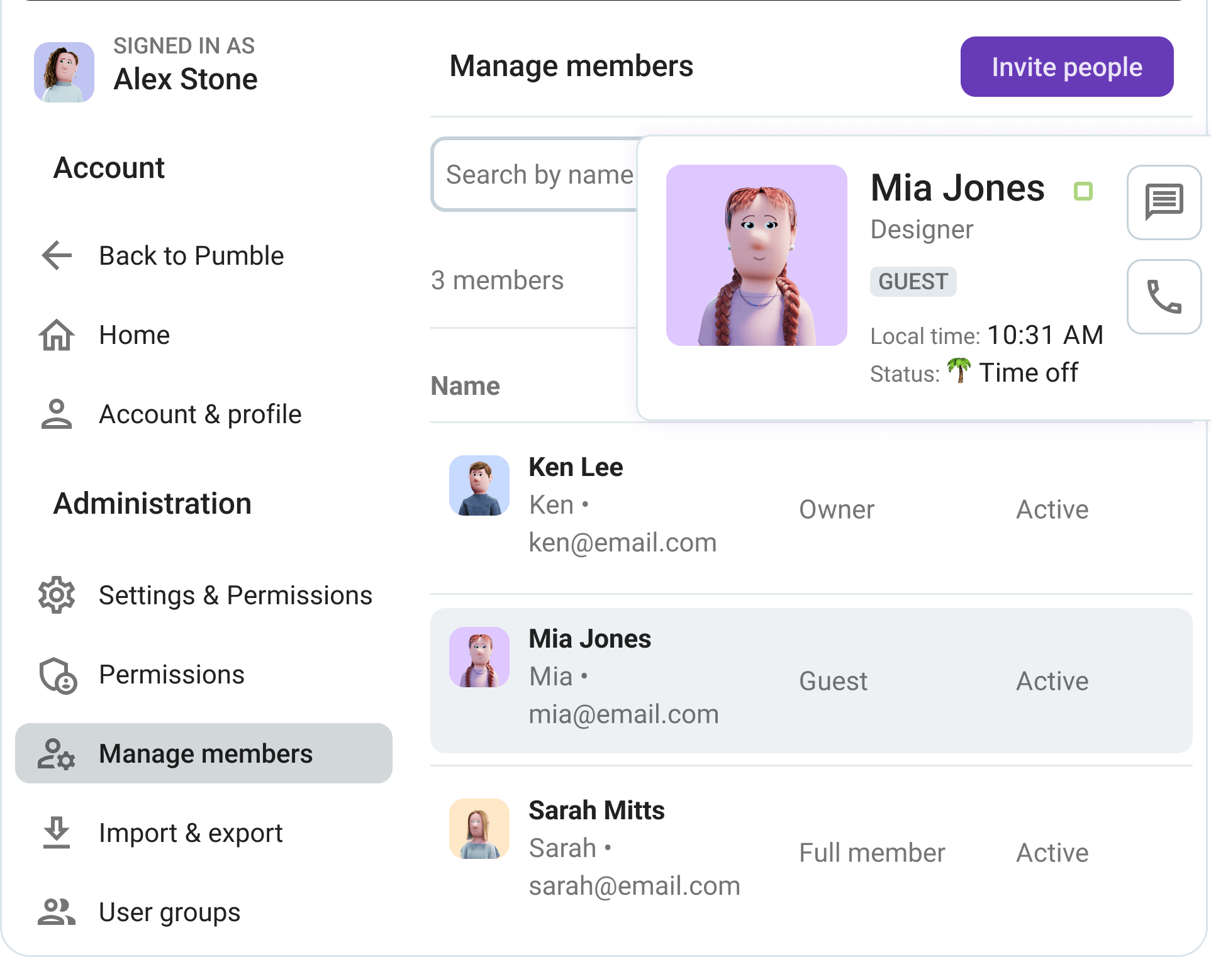Call Mia Jones using the phone icon

pyautogui.click(x=1163, y=296)
